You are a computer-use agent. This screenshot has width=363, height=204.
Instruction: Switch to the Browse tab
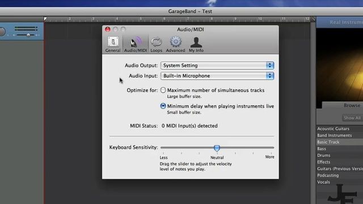(x=352, y=105)
